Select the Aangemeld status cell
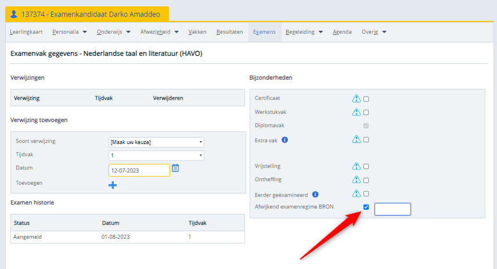This screenshot has height=269, width=497. tap(27, 237)
